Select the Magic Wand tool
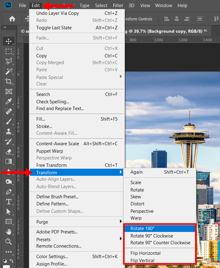Screen dimensions: 220x268 click(x=9, y=72)
